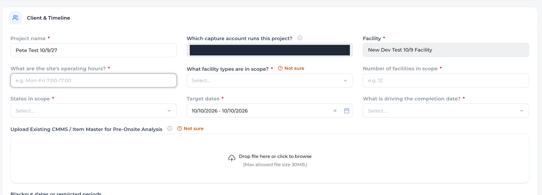Image resolution: width=542 pixels, height=195 pixels.
Task: Open the completion date driver dropdown
Action: pos(446,111)
